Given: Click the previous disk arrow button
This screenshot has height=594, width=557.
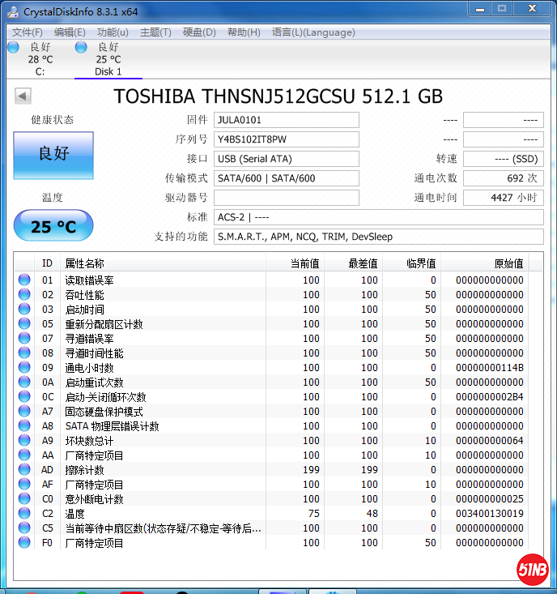Looking at the screenshot, I should [x=23, y=96].
